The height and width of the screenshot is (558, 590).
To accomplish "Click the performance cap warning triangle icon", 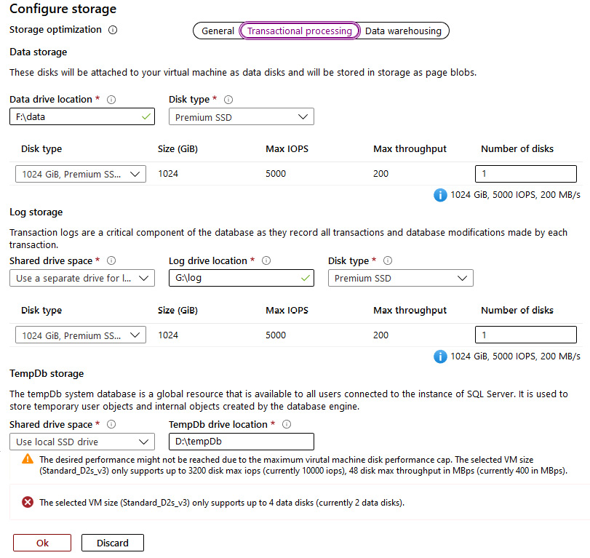I will pos(28,459).
